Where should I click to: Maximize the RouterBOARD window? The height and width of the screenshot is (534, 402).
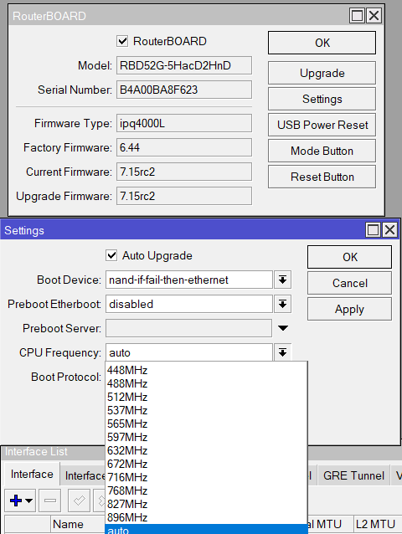(357, 16)
